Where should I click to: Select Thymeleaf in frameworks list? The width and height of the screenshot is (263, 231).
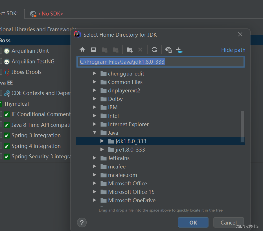pos(17,104)
